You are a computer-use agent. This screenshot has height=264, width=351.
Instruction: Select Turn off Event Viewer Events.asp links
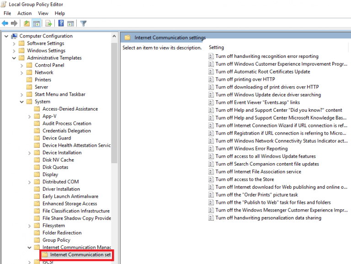[x=257, y=103]
